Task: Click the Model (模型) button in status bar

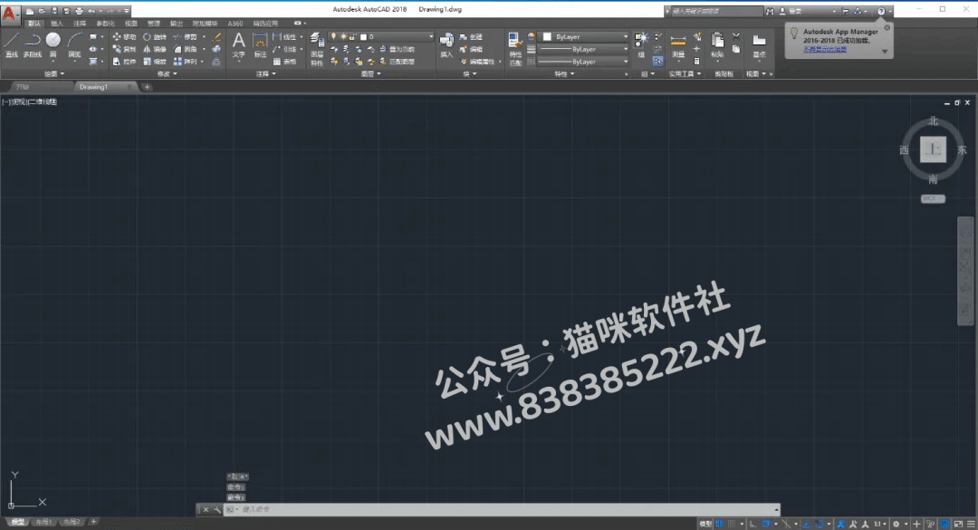Action: point(705,524)
